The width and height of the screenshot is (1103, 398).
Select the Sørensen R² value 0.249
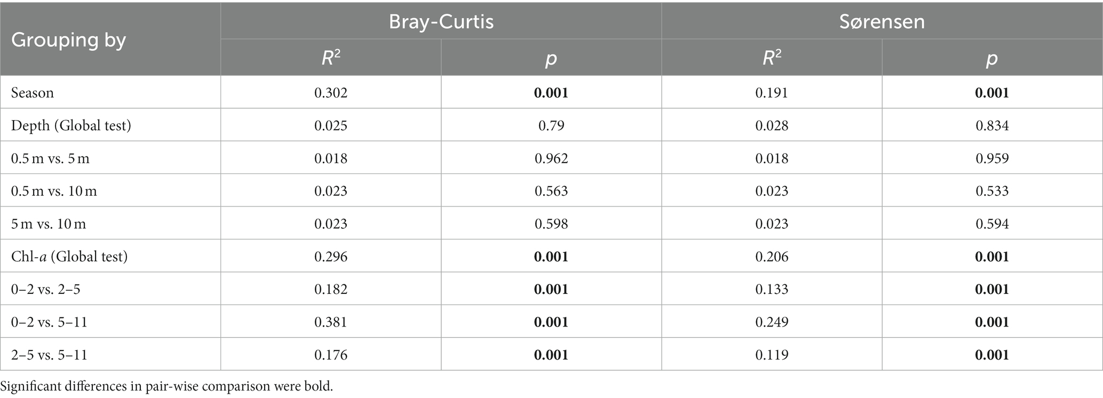772,322
